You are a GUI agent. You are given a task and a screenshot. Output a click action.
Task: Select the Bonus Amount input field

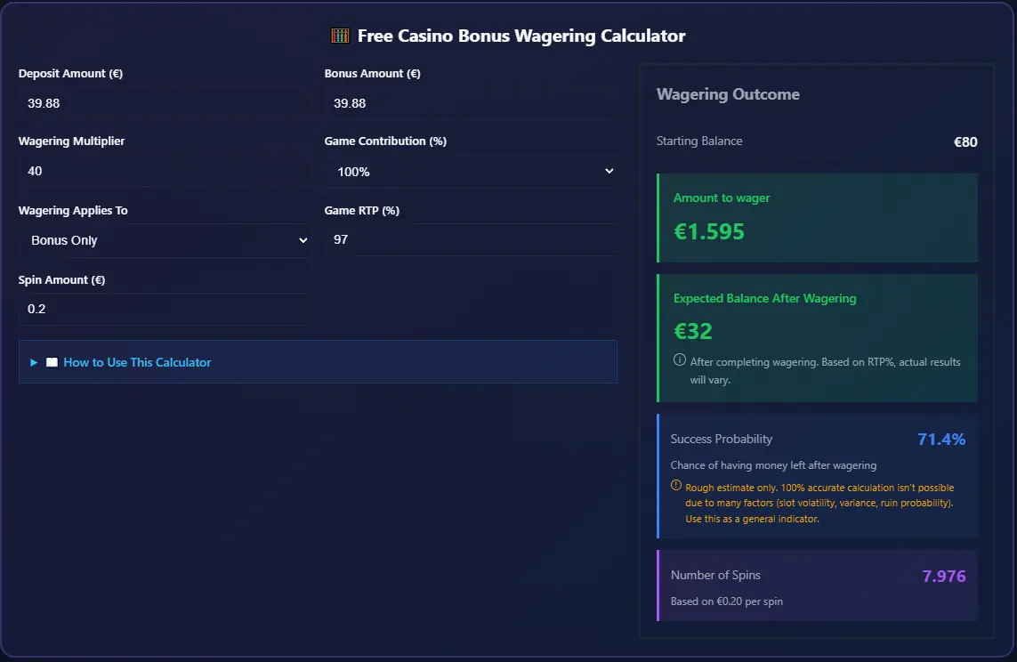[x=470, y=102]
